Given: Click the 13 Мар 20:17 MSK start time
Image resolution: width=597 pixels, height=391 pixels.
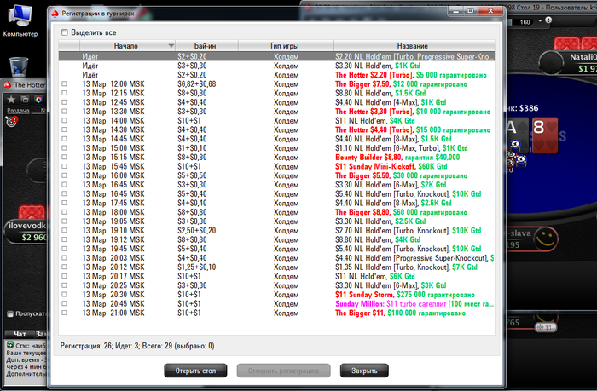Looking at the screenshot, I should click(x=113, y=276).
